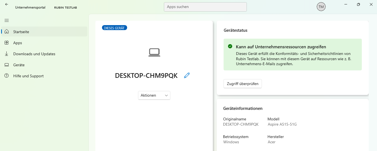Click the green checkmark status icon
Viewport: 377px width, 151px height.
[x=230, y=46]
